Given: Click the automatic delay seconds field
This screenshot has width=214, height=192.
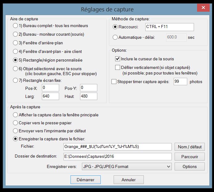Looking at the screenshot, I should [x=176, y=37].
